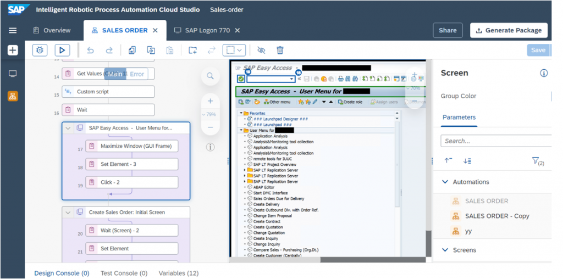Open the screen monitor sidebar icon

click(x=13, y=74)
